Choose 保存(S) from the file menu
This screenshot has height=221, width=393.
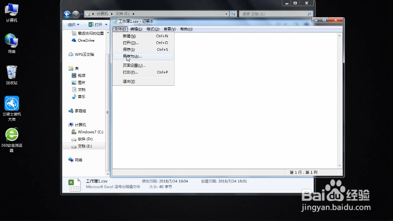click(143, 49)
